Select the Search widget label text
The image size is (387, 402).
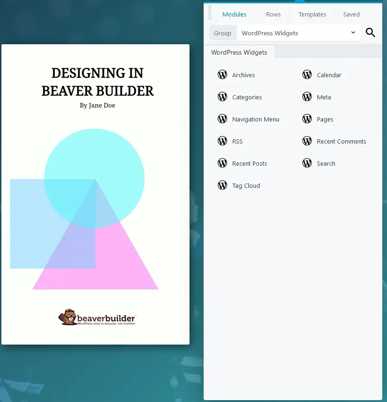[x=326, y=163]
